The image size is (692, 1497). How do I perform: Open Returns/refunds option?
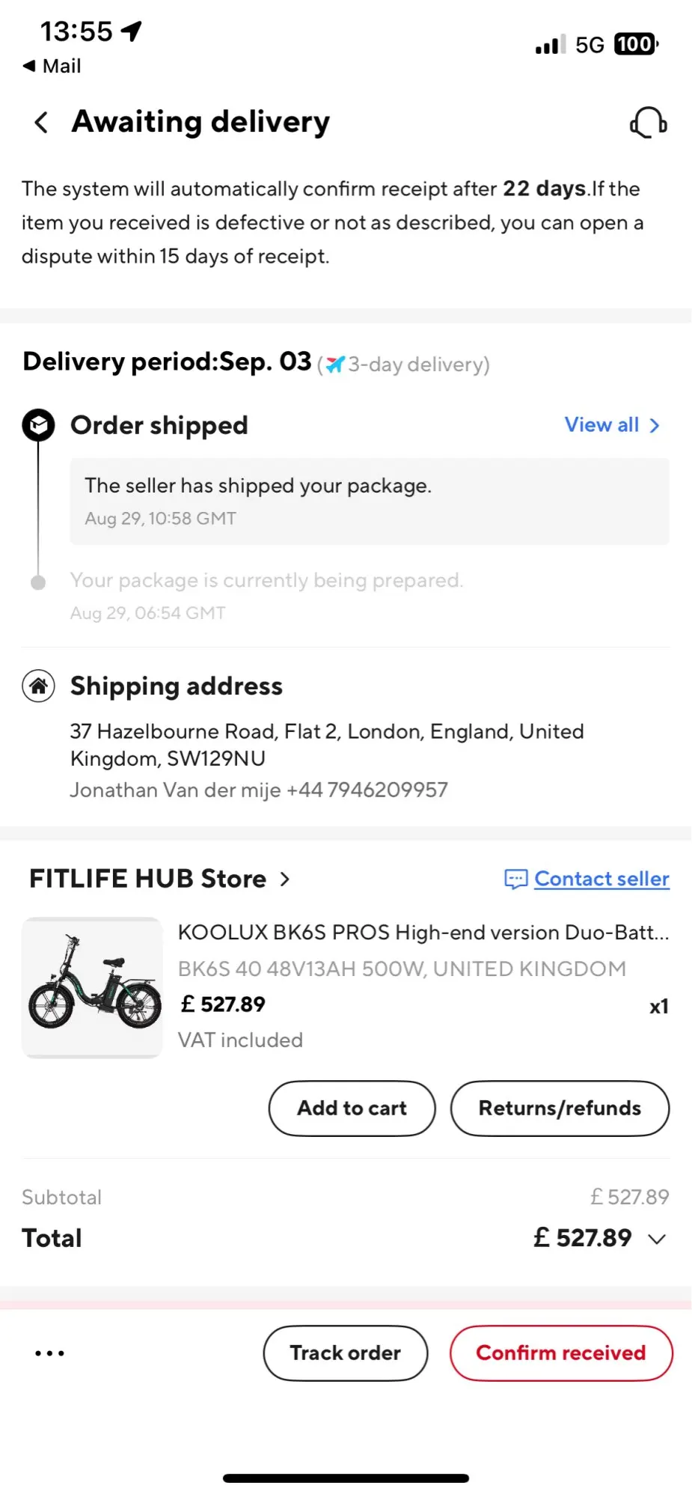pos(560,1108)
